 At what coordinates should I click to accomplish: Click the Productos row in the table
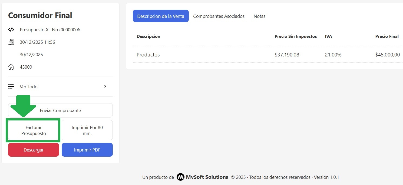[x=148, y=55]
